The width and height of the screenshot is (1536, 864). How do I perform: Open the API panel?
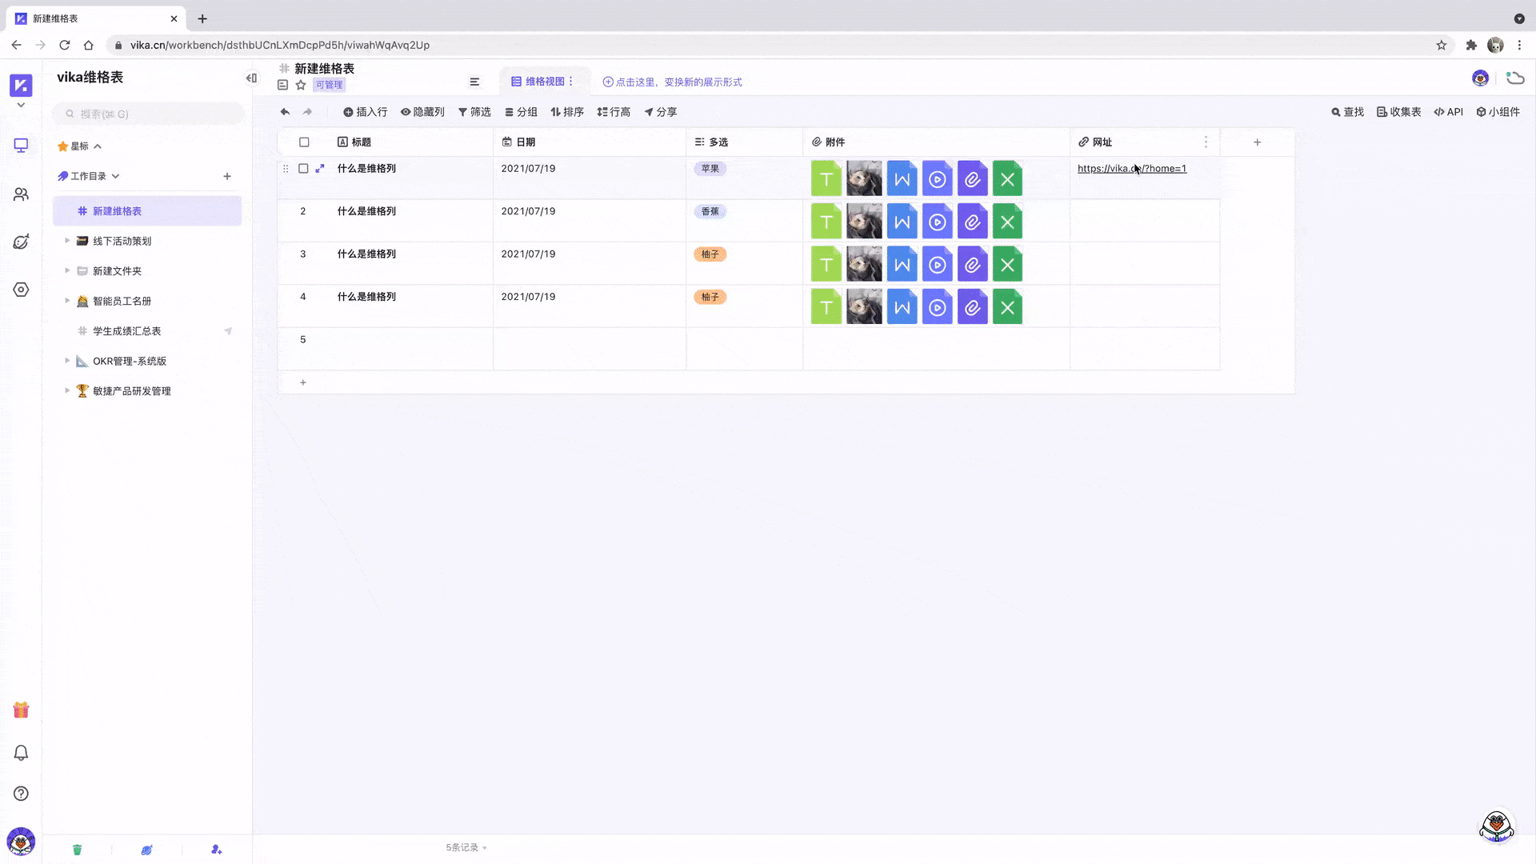(x=1449, y=112)
